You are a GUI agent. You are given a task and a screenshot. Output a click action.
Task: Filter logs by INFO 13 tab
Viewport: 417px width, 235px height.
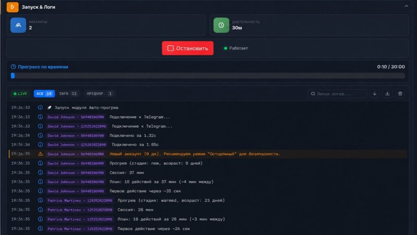coord(68,93)
